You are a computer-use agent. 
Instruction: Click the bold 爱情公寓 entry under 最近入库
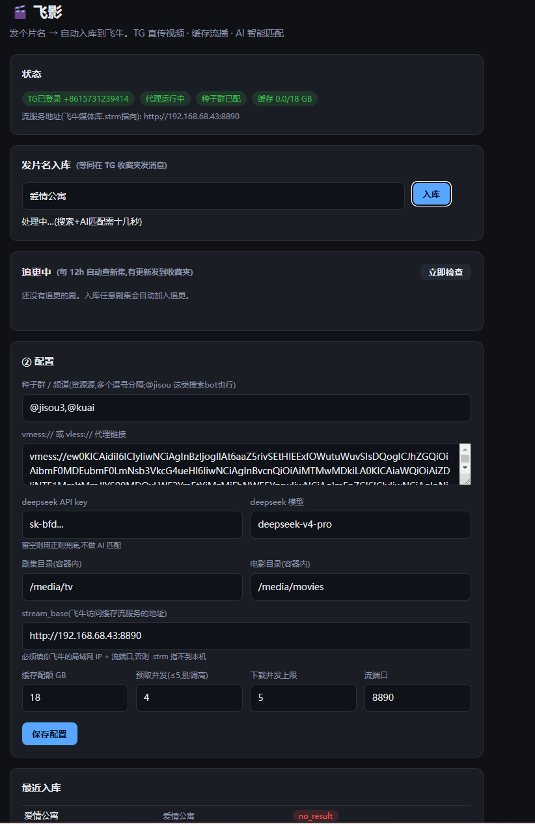tap(42, 816)
